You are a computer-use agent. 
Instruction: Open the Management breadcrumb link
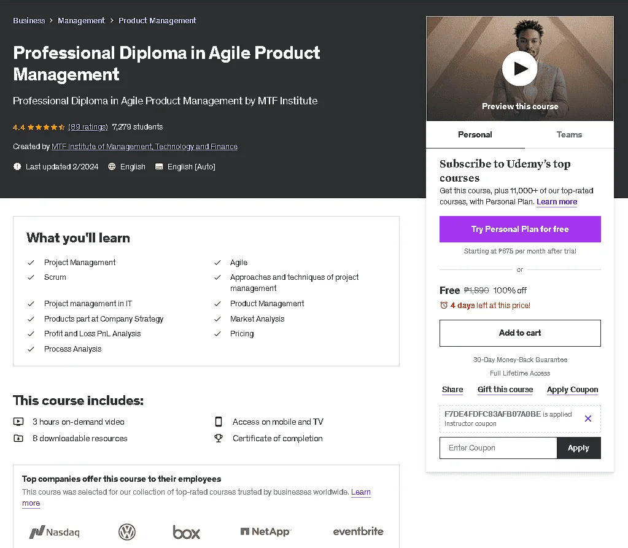[x=81, y=20]
